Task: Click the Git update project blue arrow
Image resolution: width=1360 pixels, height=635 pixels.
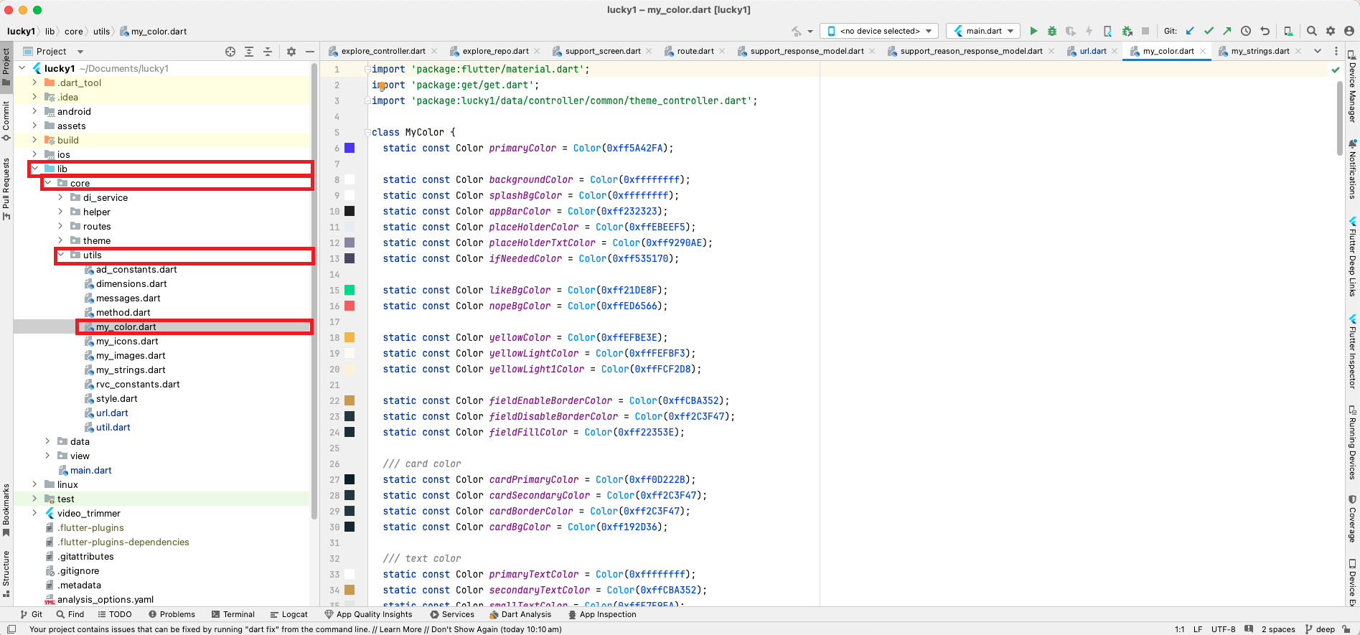Action: 1190,31
